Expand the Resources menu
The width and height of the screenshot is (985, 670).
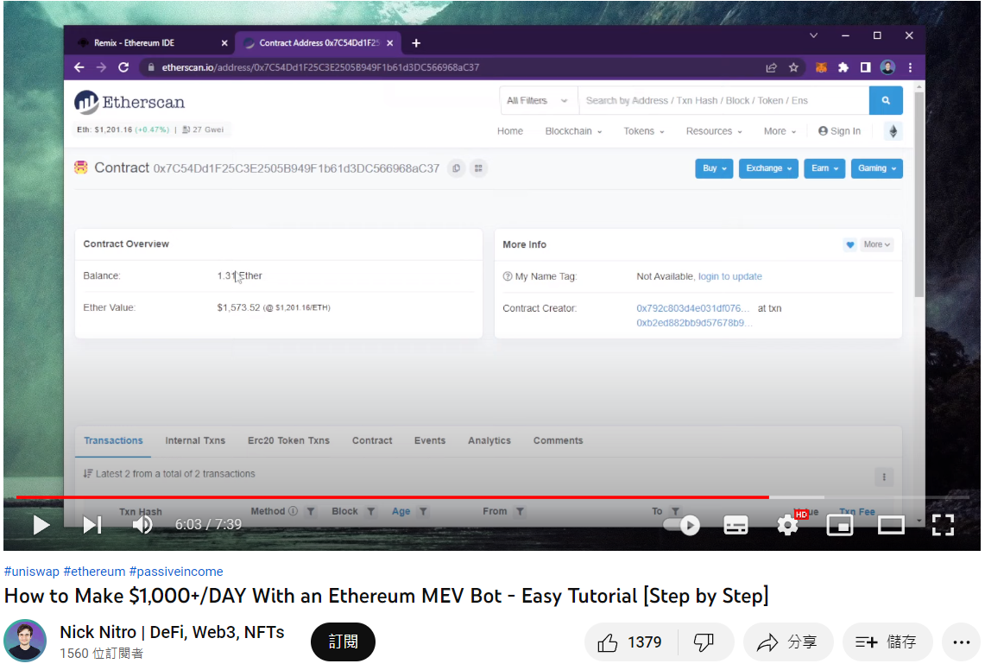(x=714, y=130)
